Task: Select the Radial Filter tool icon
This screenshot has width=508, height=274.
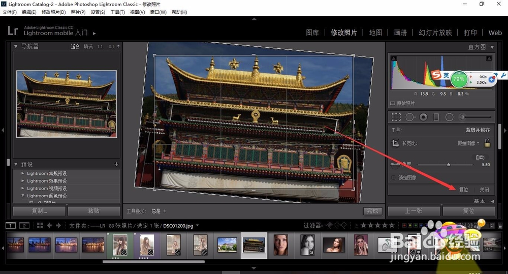Action: [450, 117]
